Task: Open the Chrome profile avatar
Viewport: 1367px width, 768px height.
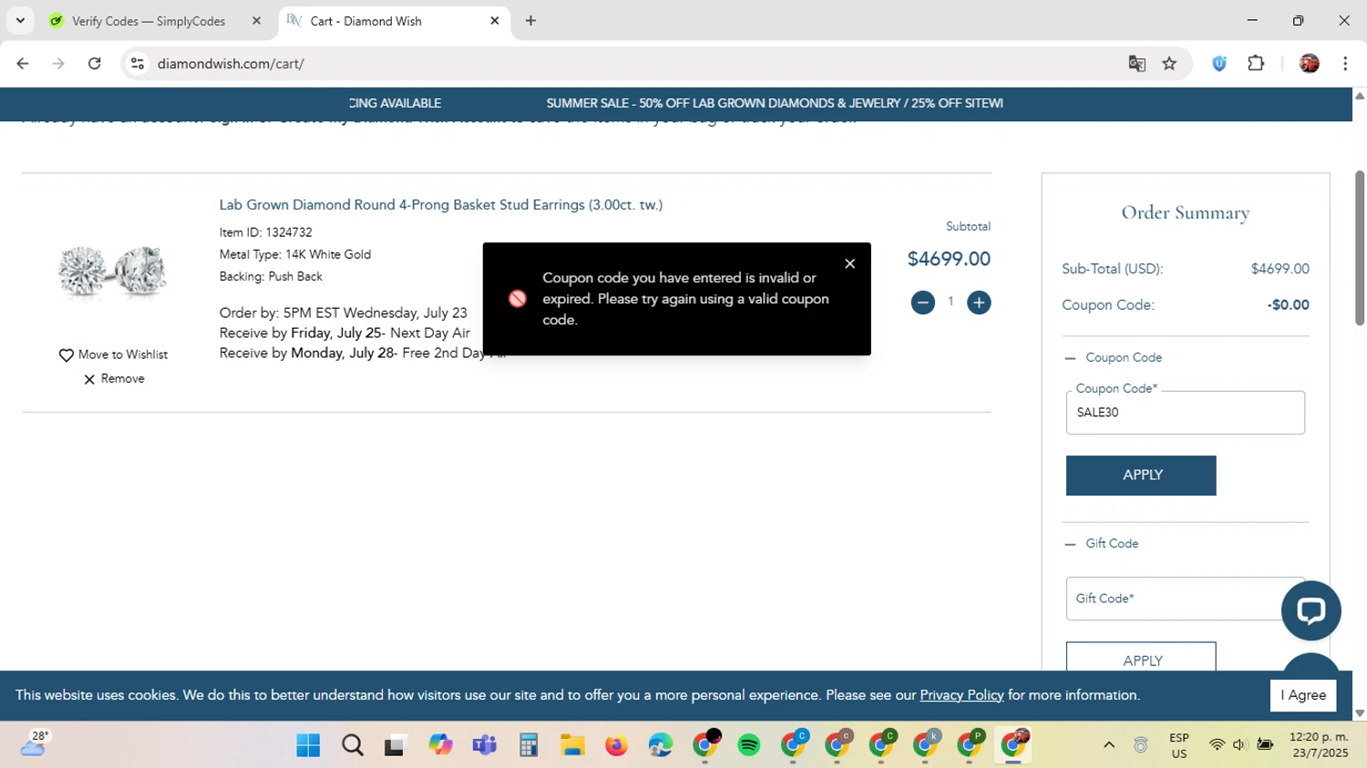Action: 1310,64
